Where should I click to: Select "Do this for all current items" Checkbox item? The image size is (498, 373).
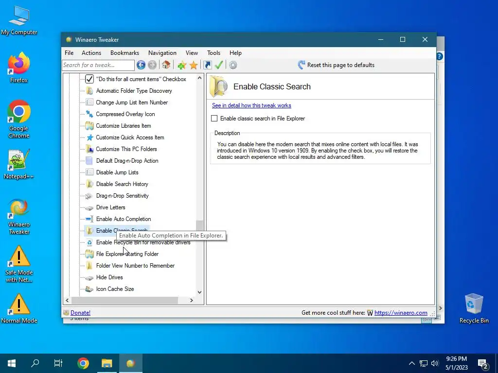click(141, 79)
